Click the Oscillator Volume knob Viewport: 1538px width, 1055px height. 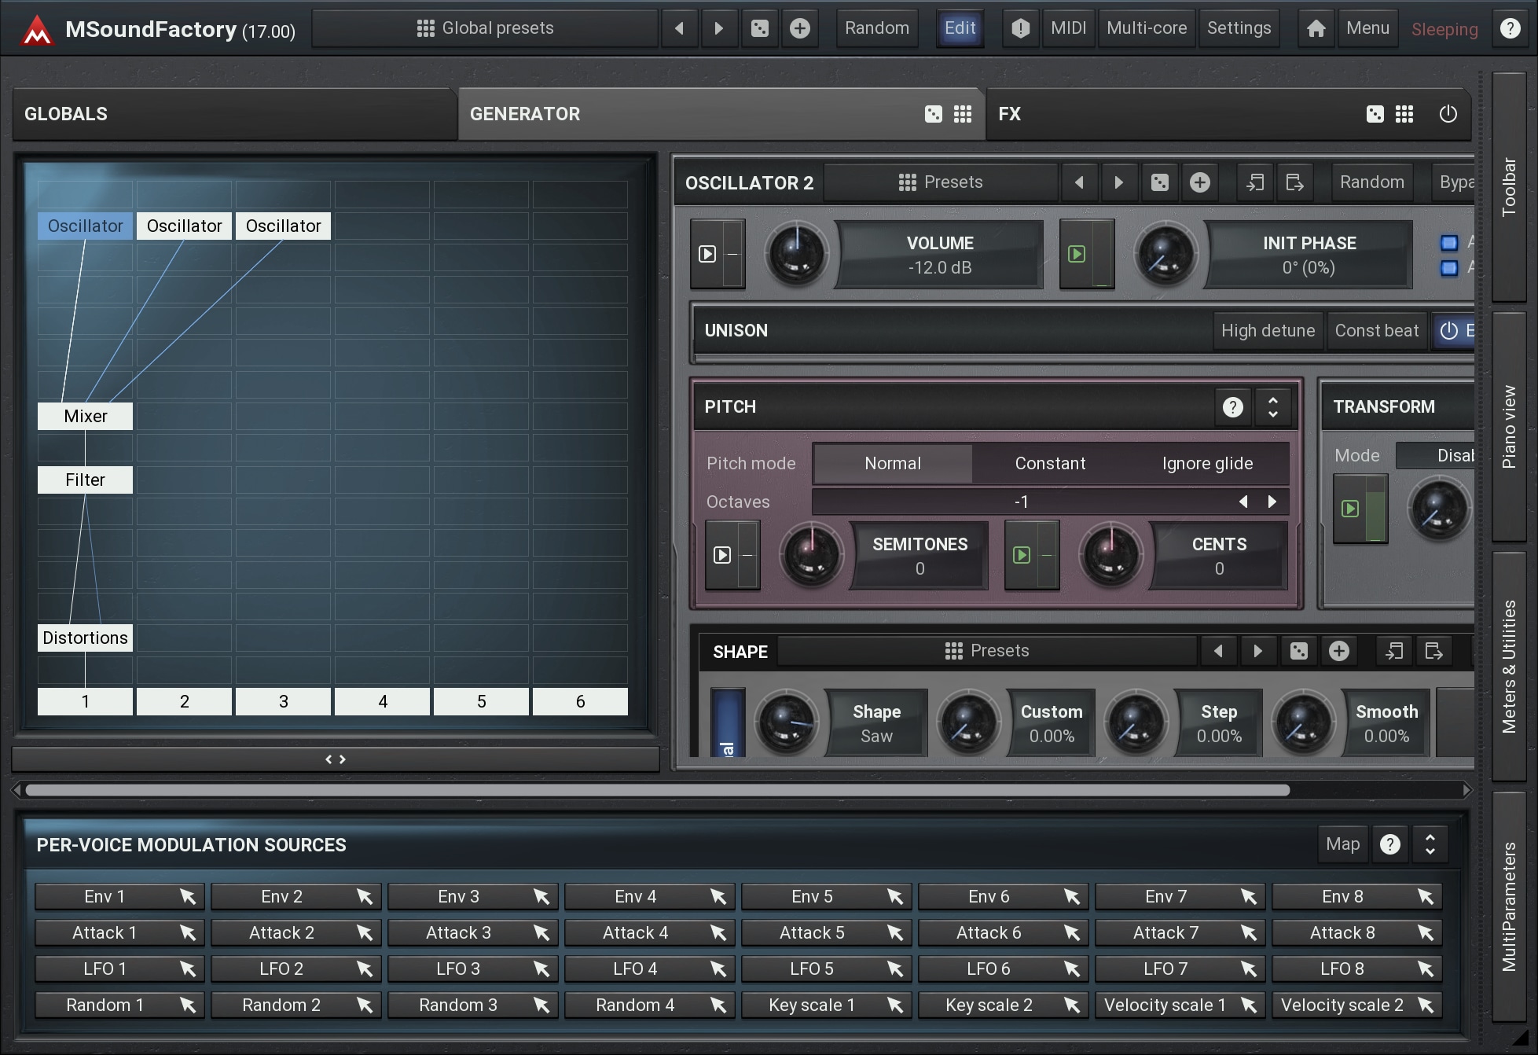(797, 254)
